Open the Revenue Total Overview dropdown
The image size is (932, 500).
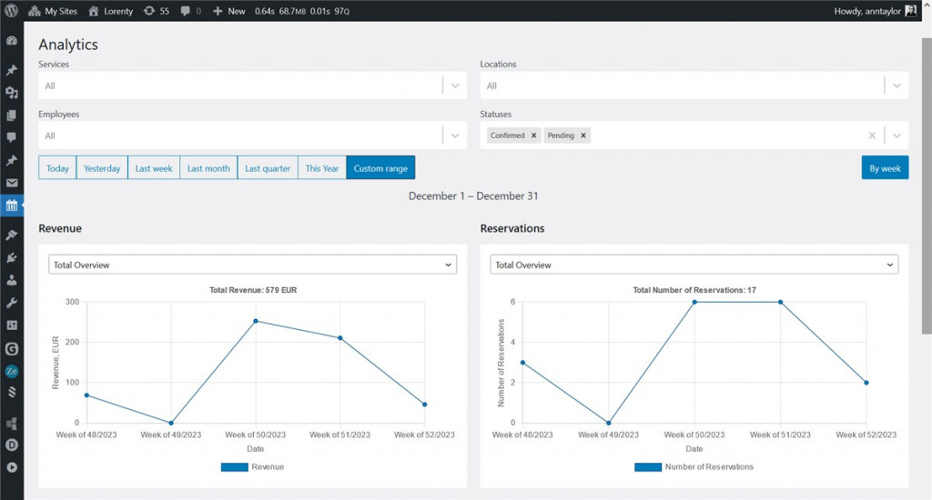tap(252, 265)
